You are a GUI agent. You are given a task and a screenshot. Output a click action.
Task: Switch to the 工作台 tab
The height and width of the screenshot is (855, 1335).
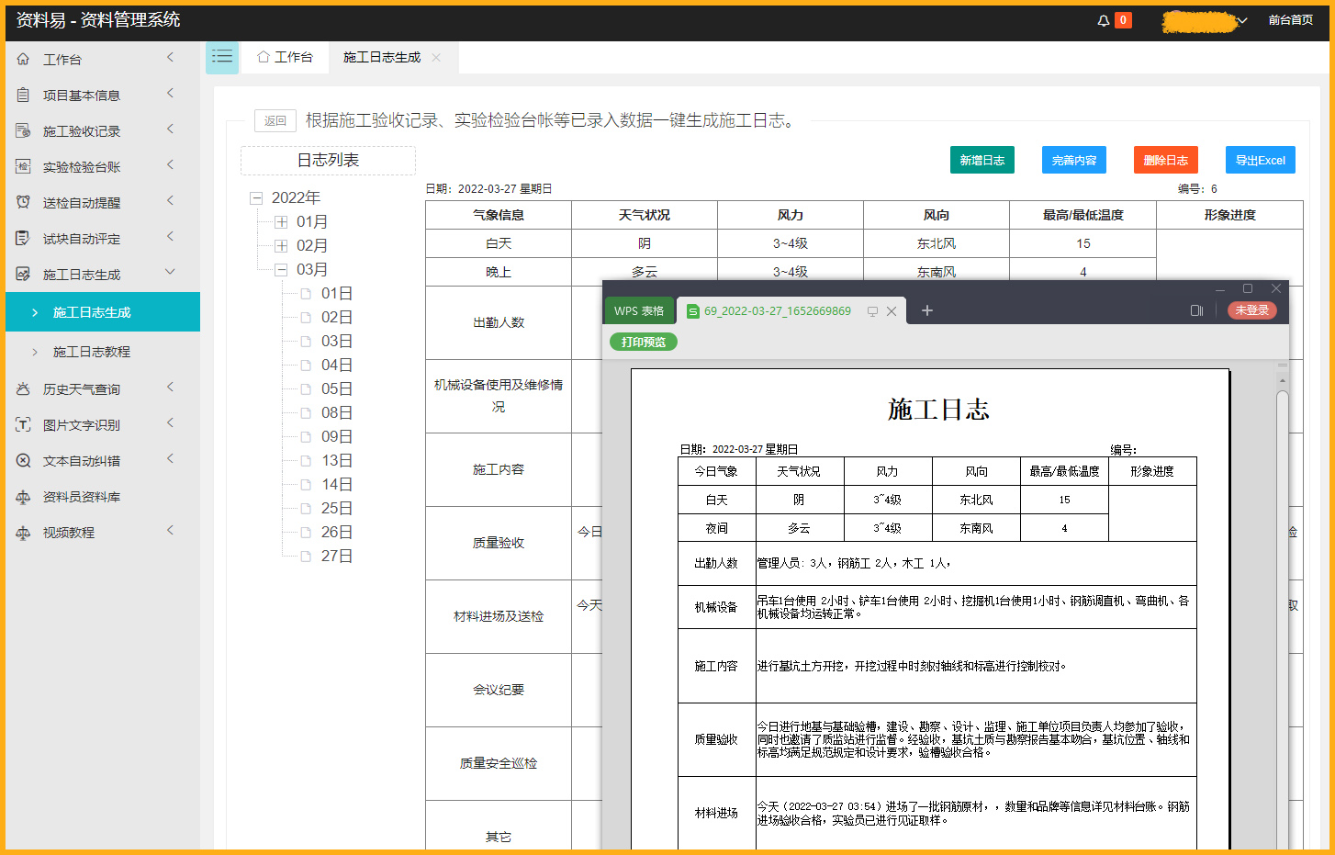pyautogui.click(x=285, y=57)
